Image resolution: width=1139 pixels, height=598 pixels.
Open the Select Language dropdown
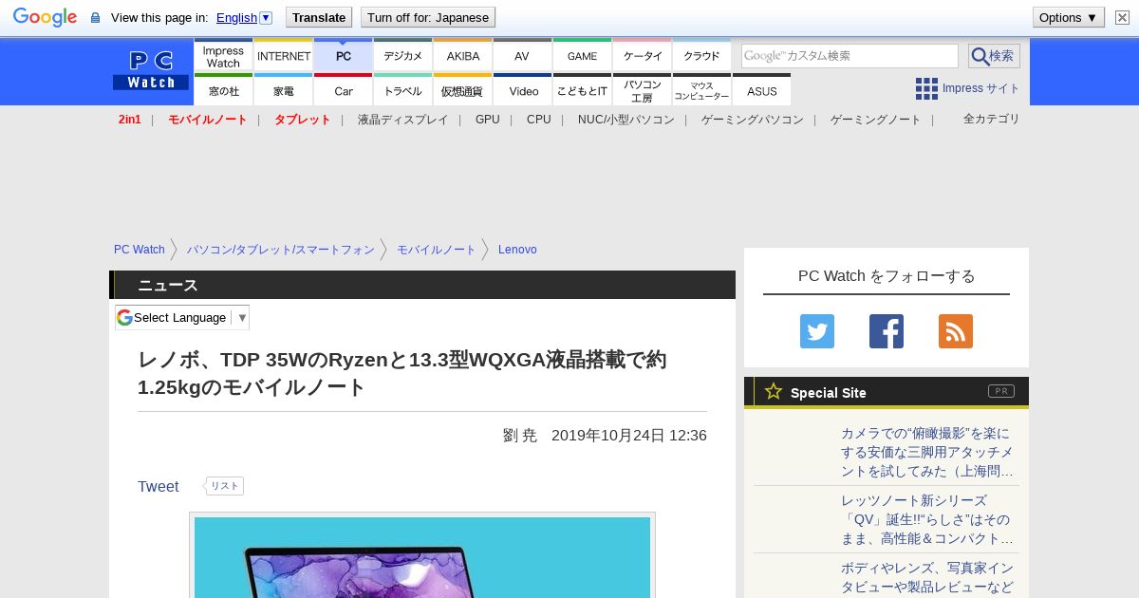point(182,318)
